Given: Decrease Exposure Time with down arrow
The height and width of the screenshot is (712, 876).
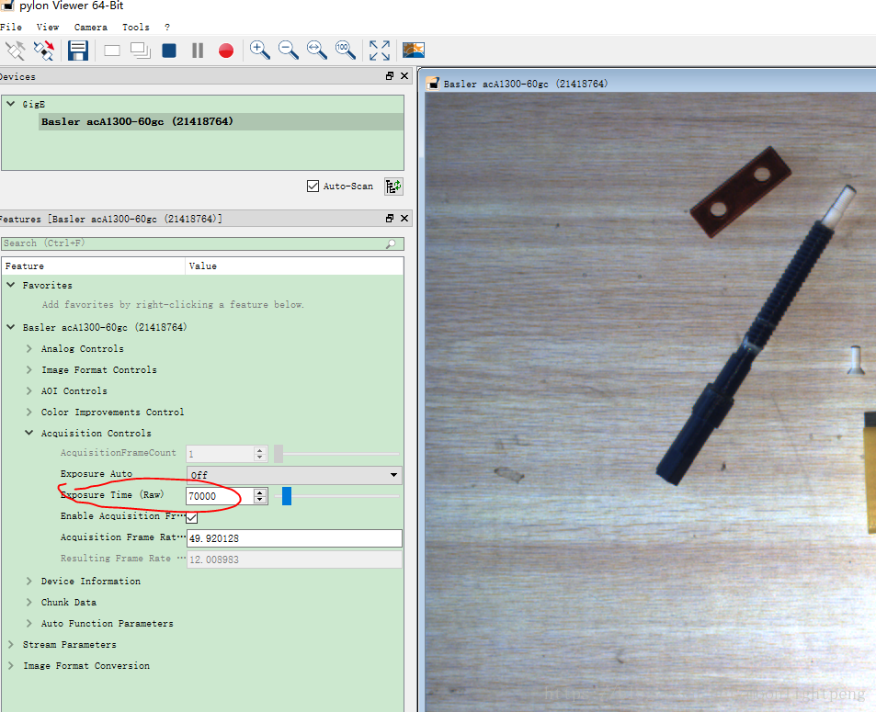Looking at the screenshot, I should click(260, 500).
